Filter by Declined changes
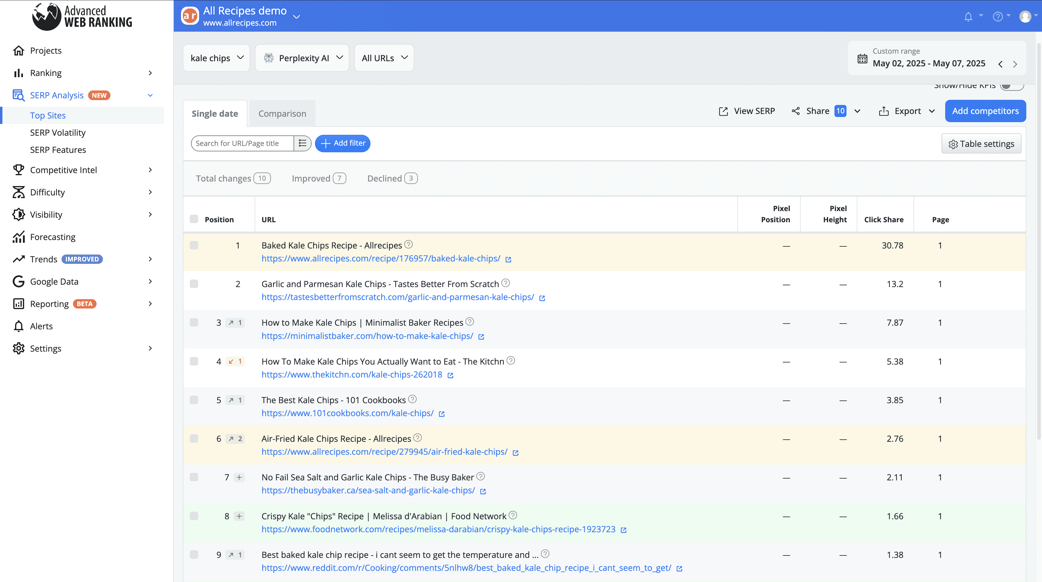The width and height of the screenshot is (1042, 582). click(x=392, y=178)
